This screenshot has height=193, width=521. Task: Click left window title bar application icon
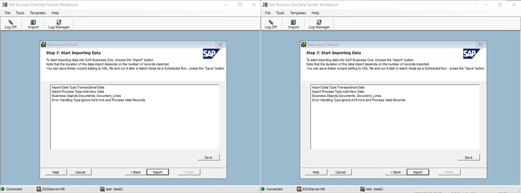point(5,5)
